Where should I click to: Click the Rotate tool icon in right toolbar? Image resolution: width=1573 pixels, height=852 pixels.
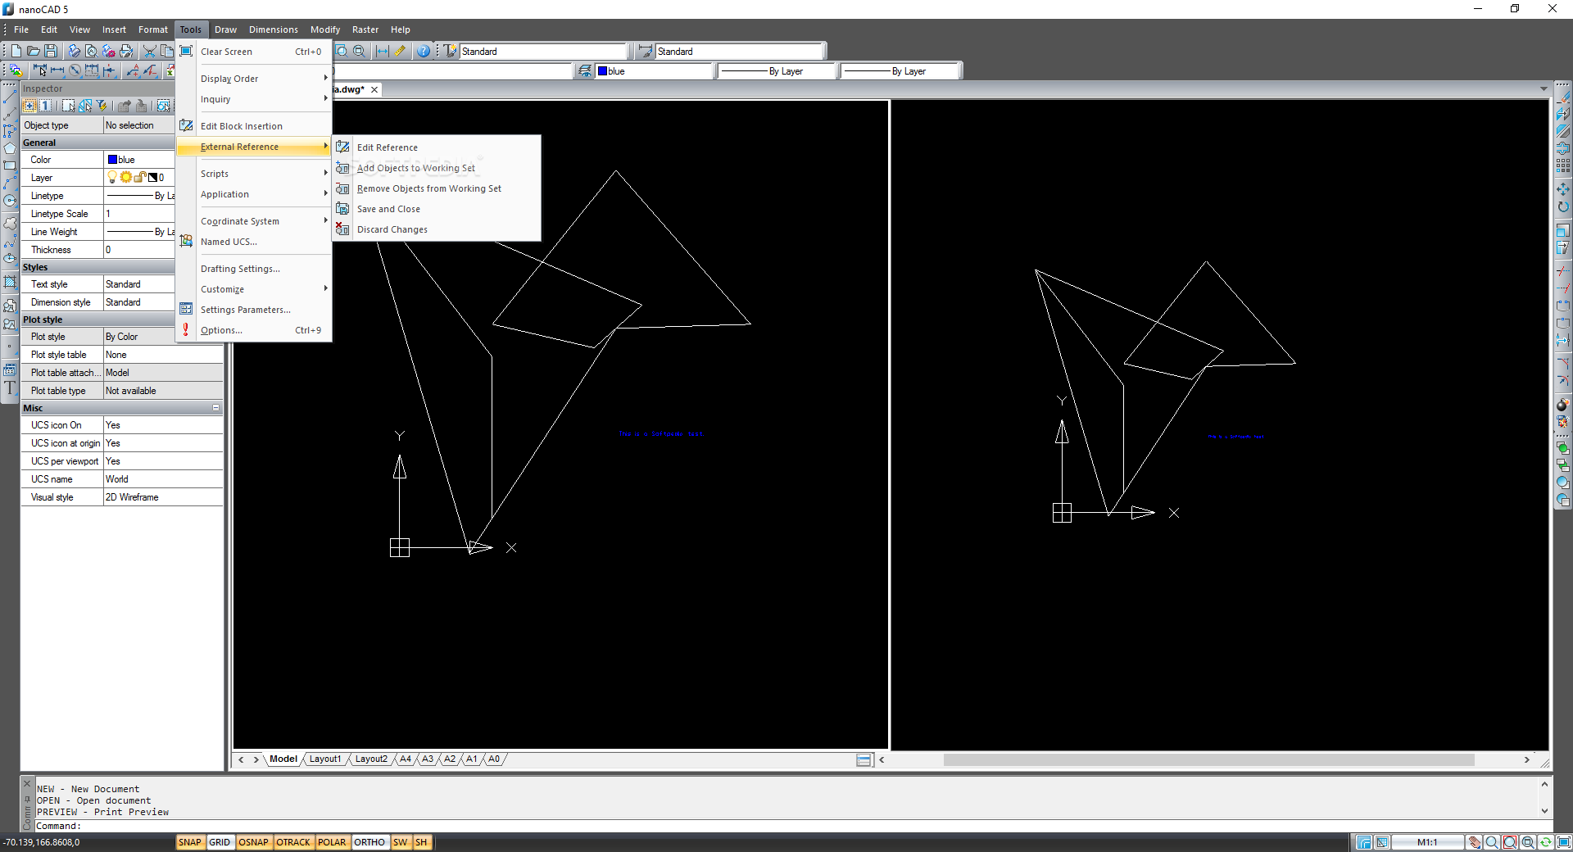[x=1562, y=206]
